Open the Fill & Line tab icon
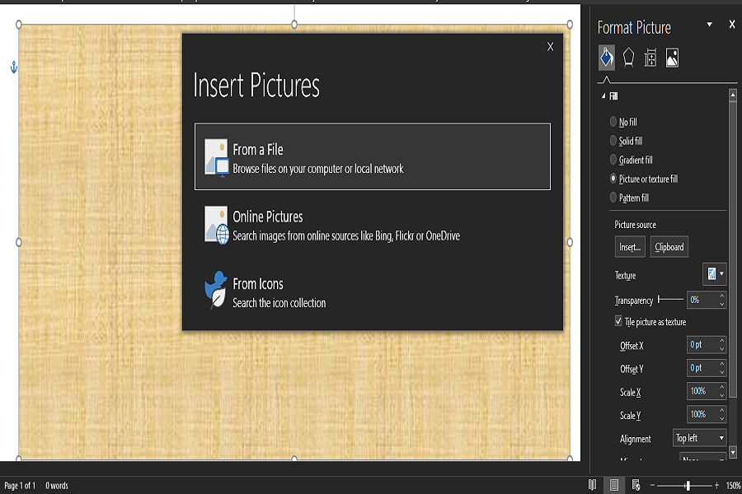The width and height of the screenshot is (742, 494). coord(606,58)
